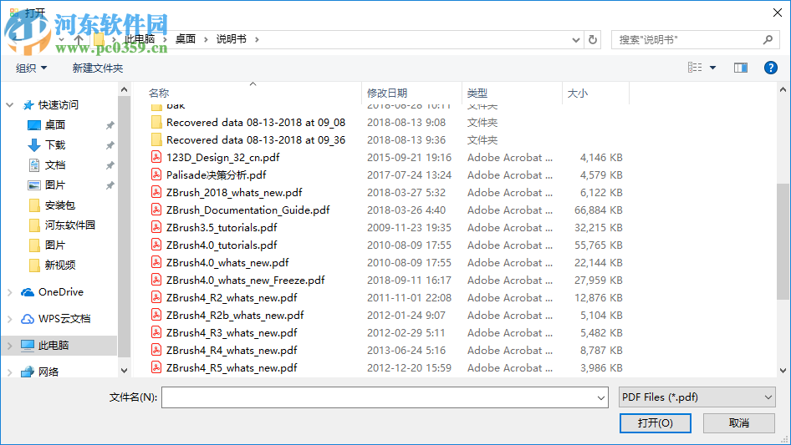The height and width of the screenshot is (445, 791).
Task: Click the quick access star icon
Action: click(x=28, y=105)
